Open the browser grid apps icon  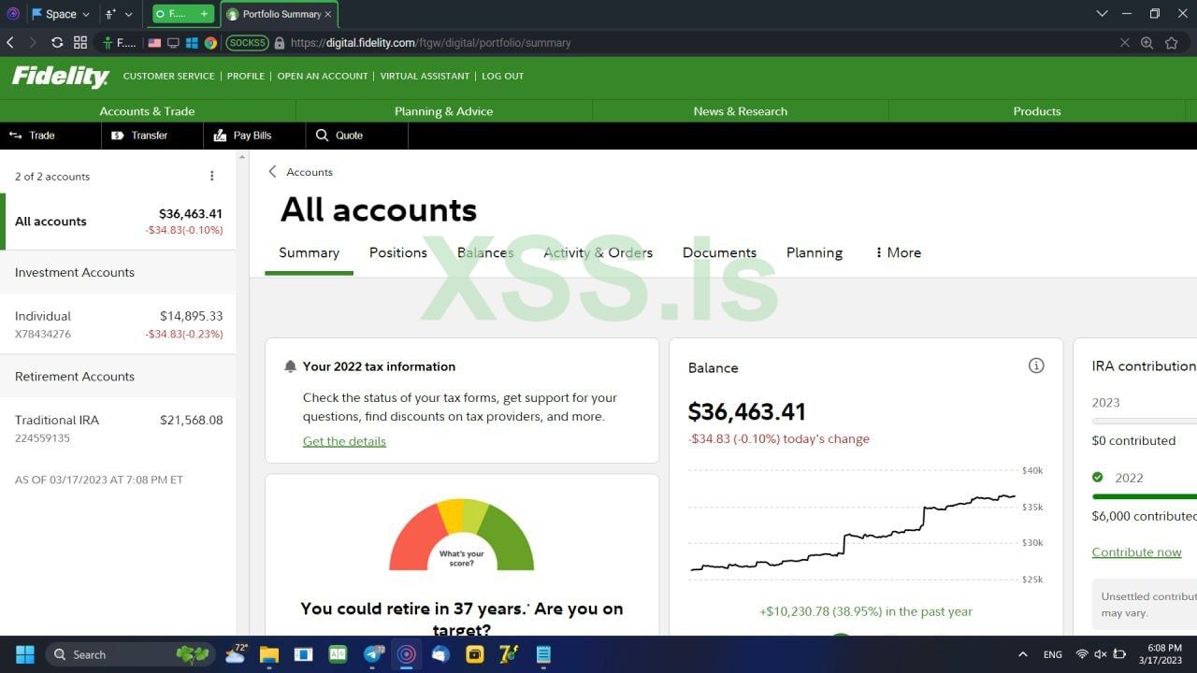click(x=80, y=43)
